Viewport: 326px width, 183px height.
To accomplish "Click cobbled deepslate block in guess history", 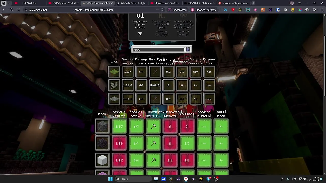I will pos(102,126).
